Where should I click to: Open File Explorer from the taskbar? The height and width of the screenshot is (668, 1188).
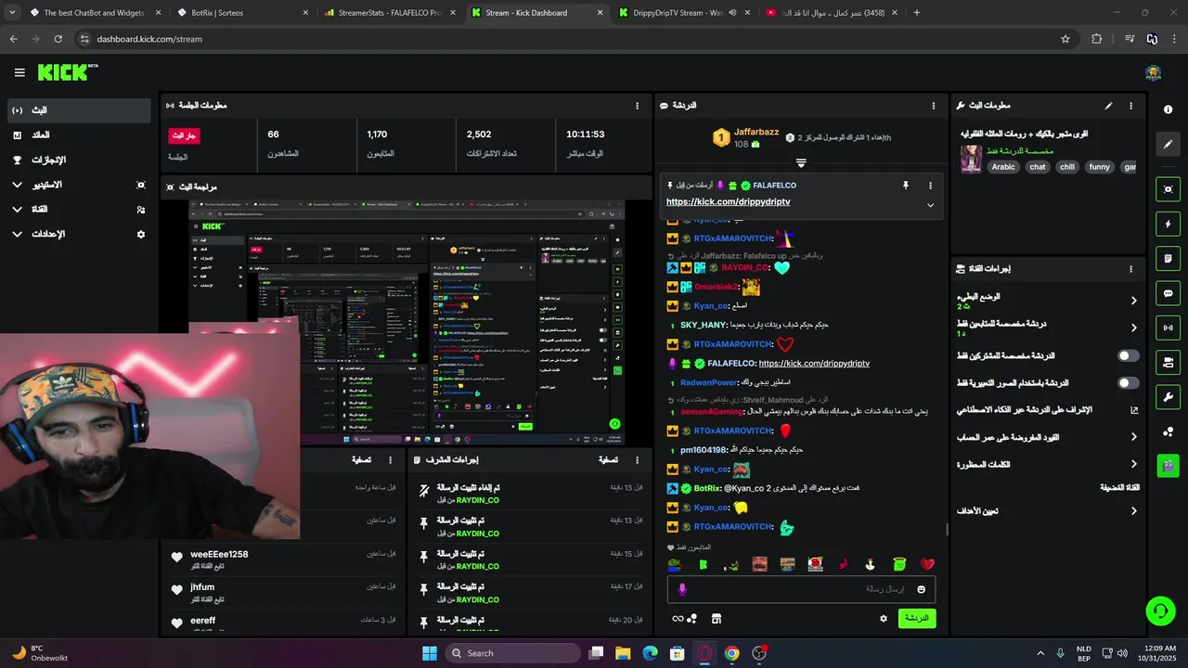(x=623, y=653)
